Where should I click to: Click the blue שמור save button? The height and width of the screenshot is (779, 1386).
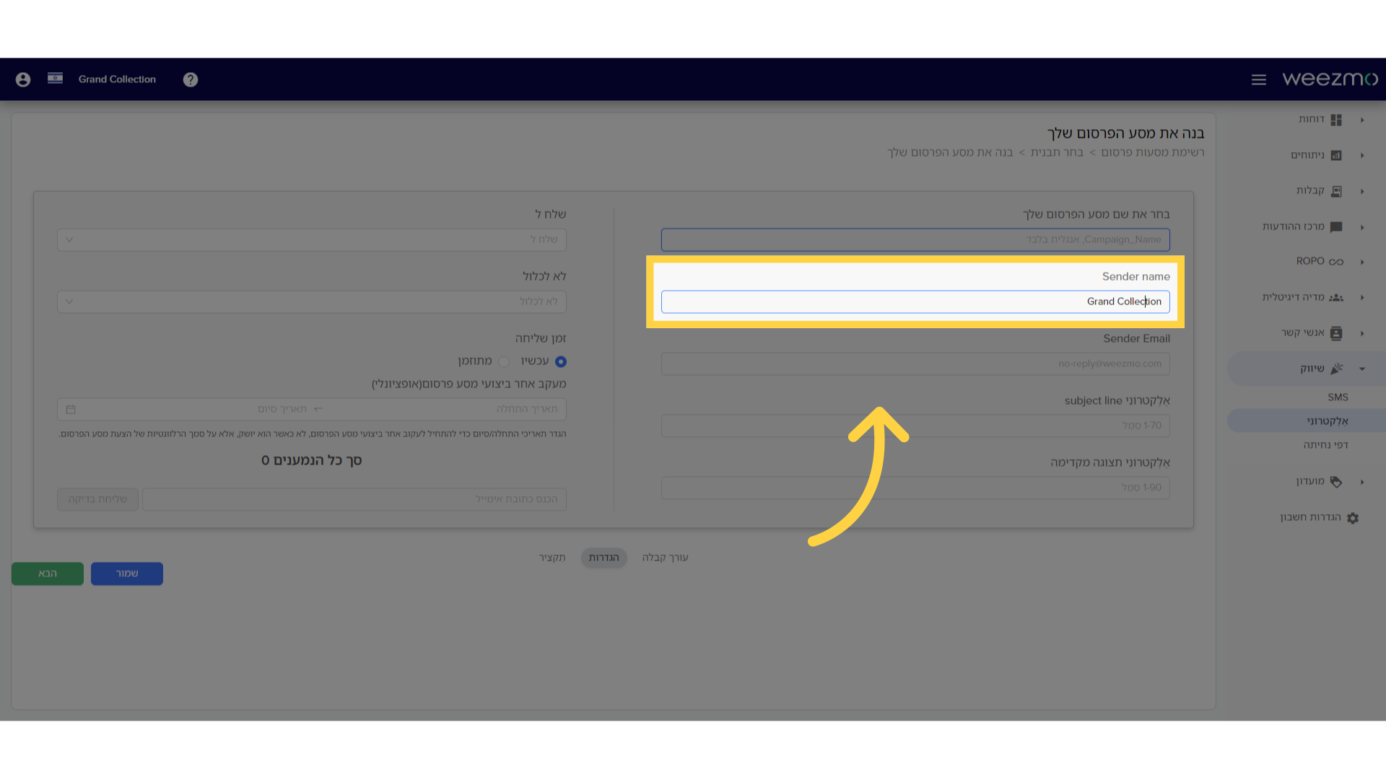click(127, 573)
